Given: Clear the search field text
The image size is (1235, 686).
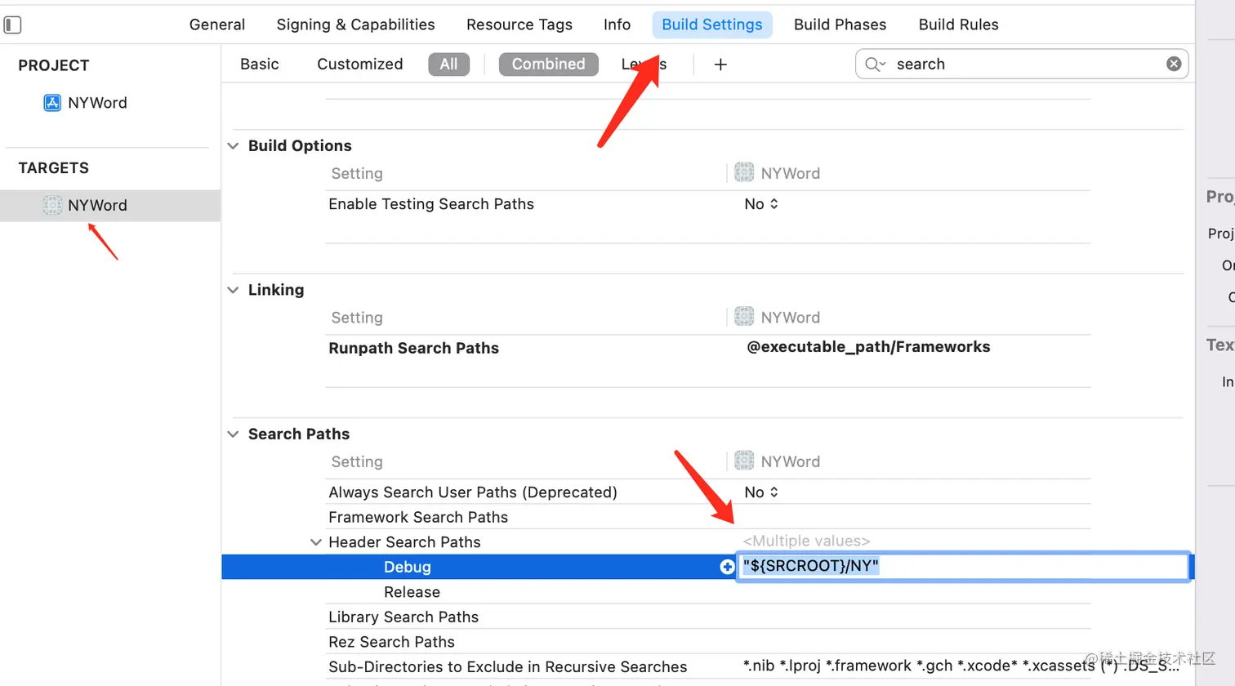Looking at the screenshot, I should [1174, 64].
